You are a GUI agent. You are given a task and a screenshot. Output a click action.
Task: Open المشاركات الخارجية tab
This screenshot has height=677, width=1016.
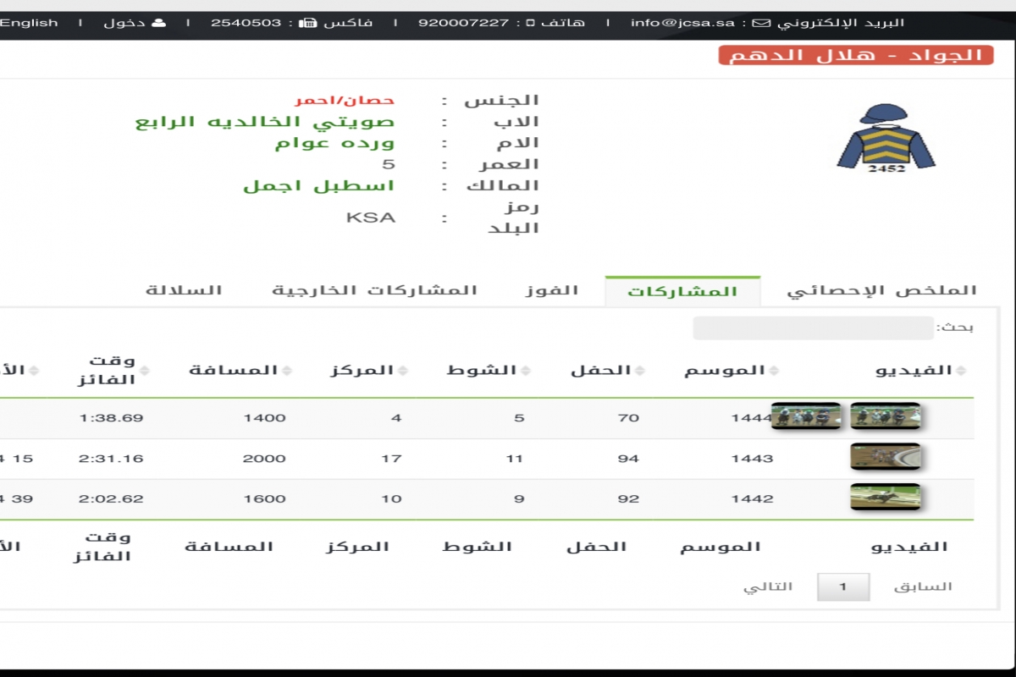click(374, 290)
